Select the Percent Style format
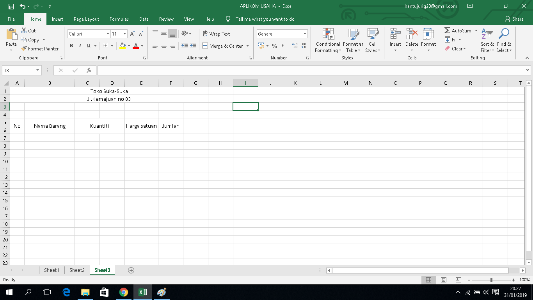 tap(275, 46)
